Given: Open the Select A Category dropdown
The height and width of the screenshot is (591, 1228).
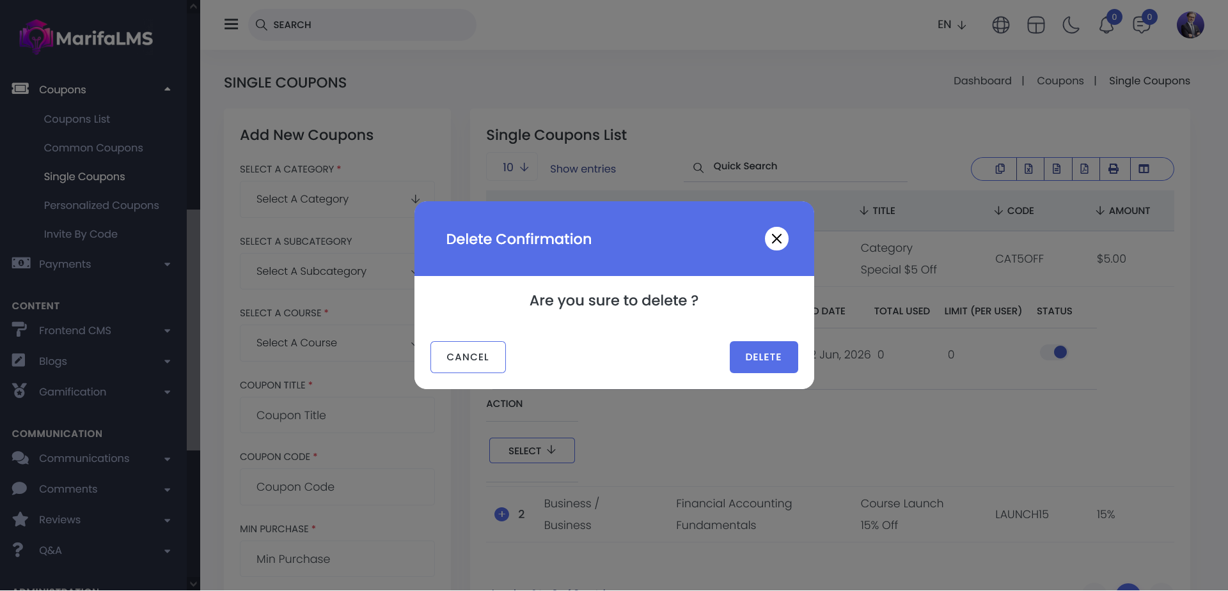Looking at the screenshot, I should coord(337,199).
